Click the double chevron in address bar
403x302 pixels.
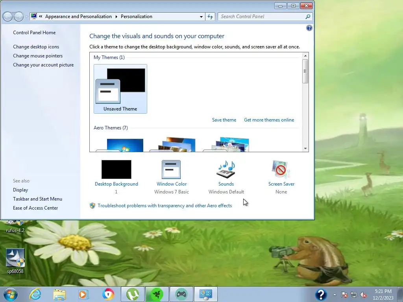pos(41,17)
